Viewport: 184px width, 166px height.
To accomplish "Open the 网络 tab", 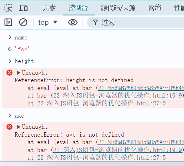I will click(x=155, y=8).
